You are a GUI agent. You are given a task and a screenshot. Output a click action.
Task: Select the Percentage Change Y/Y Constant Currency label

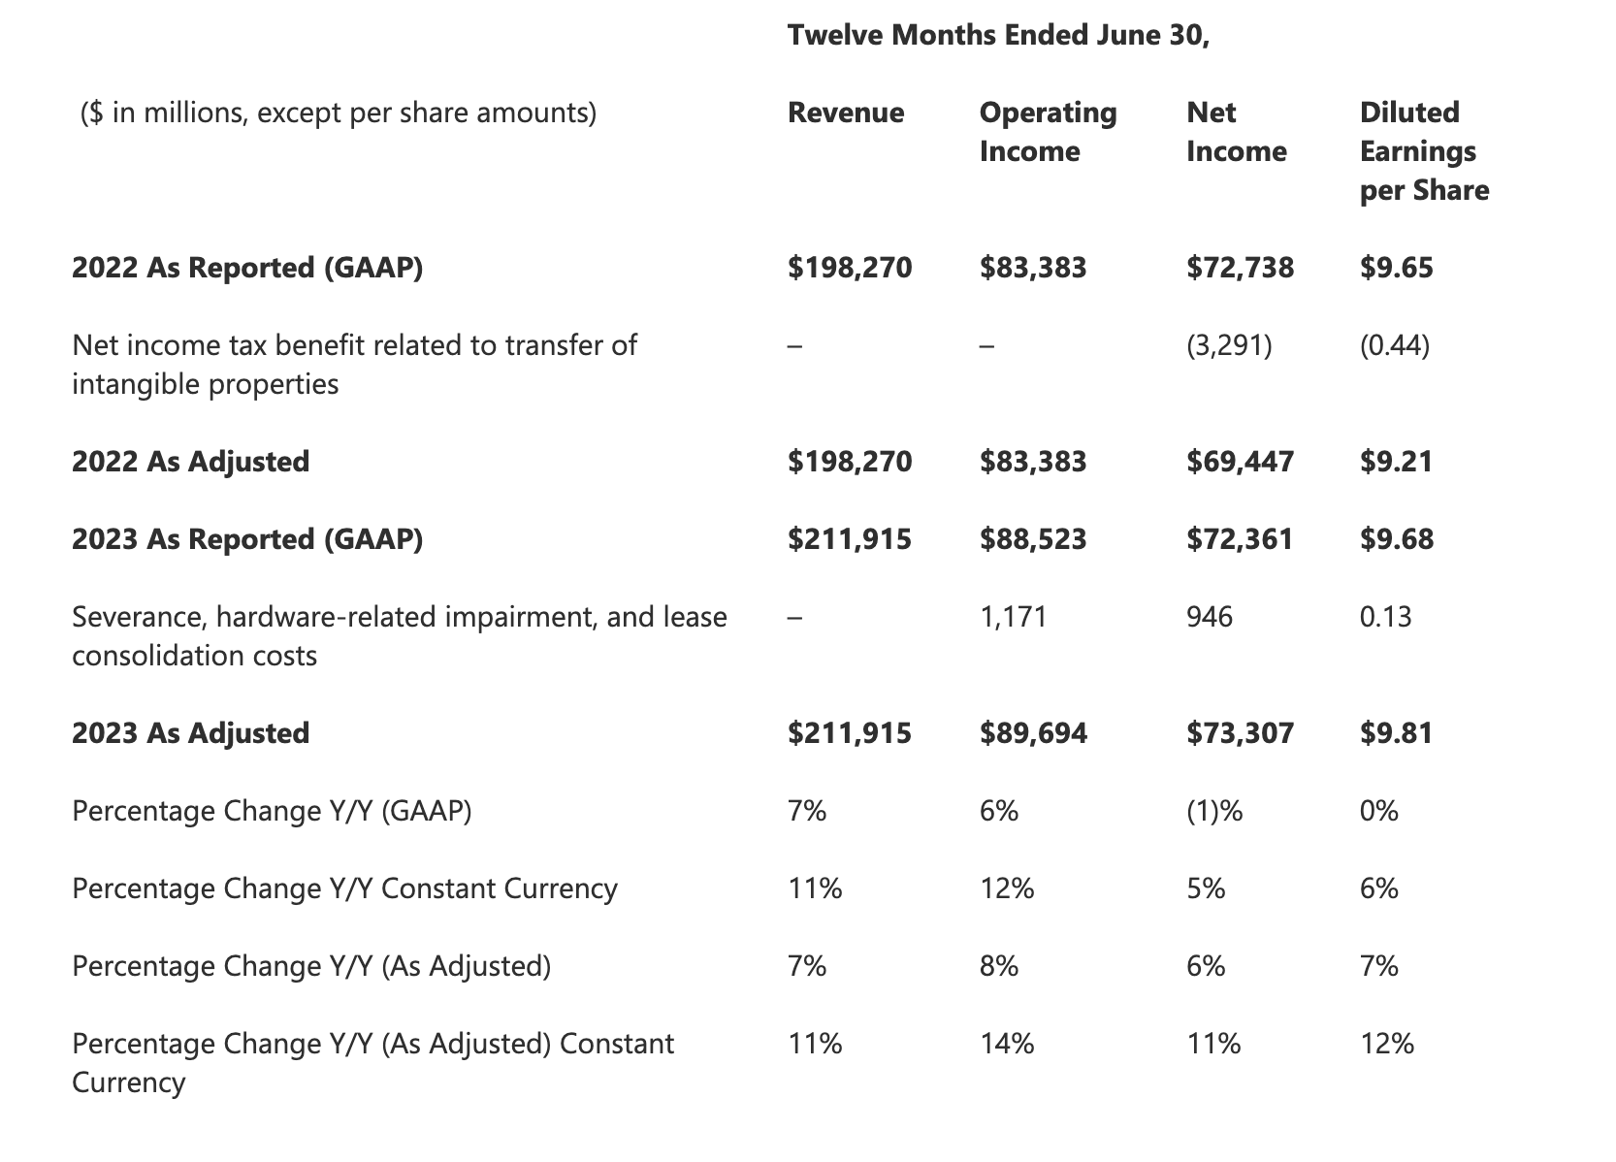(x=344, y=888)
